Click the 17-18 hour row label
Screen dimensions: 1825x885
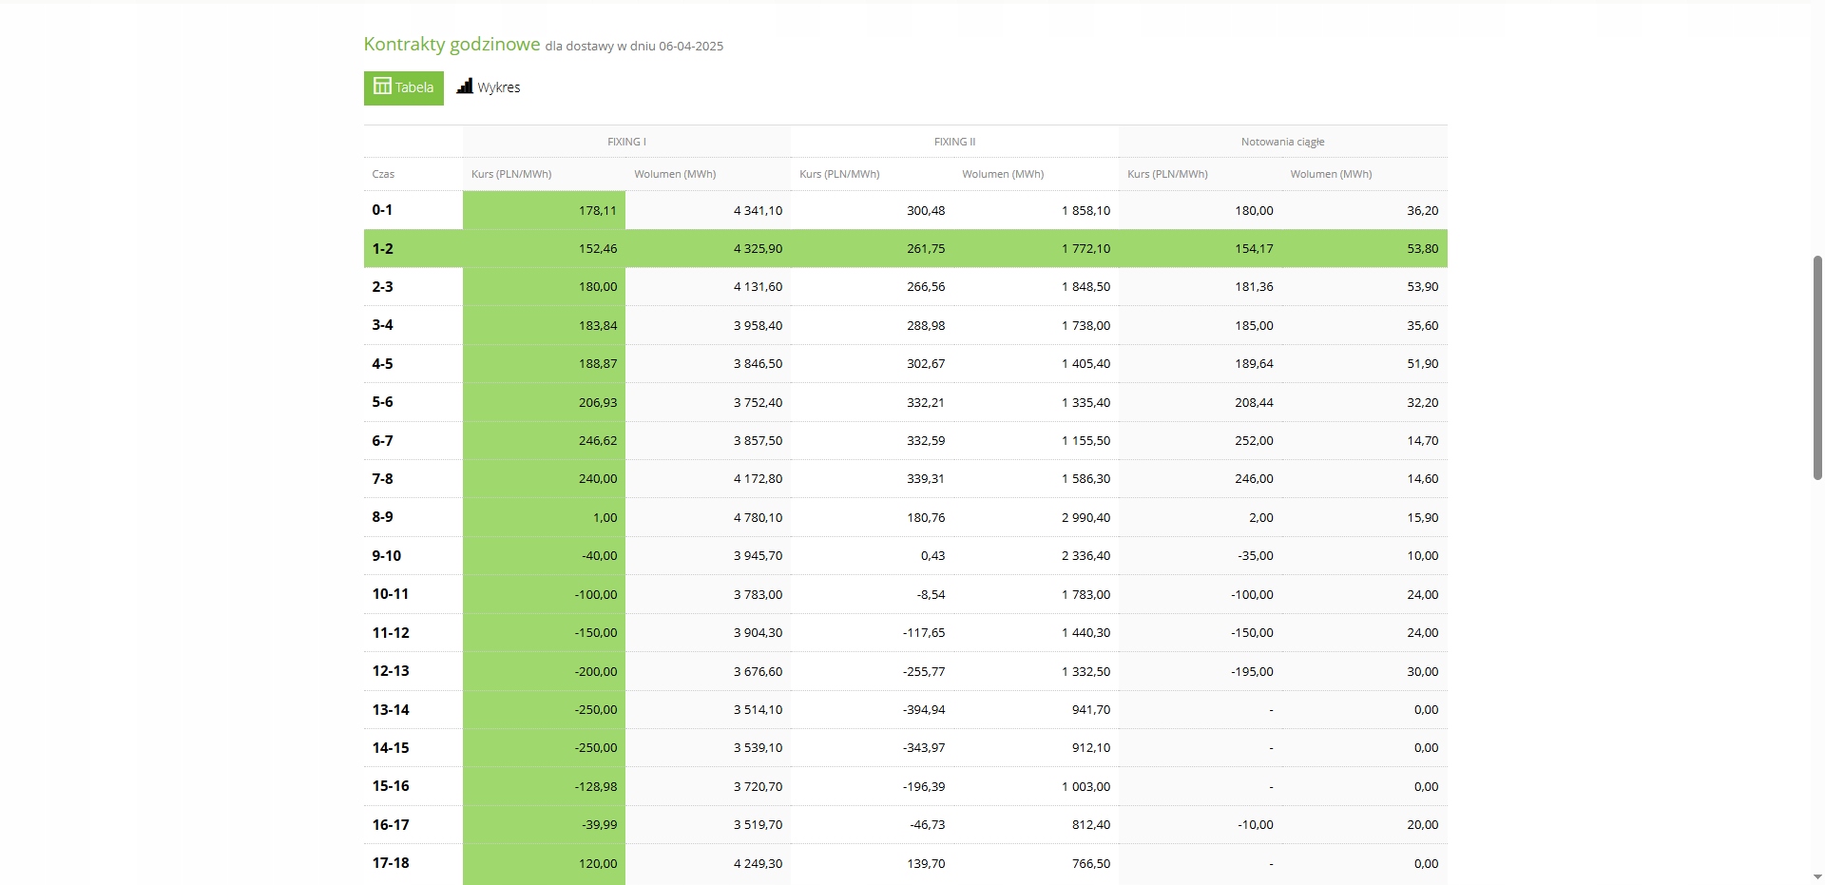(x=391, y=863)
